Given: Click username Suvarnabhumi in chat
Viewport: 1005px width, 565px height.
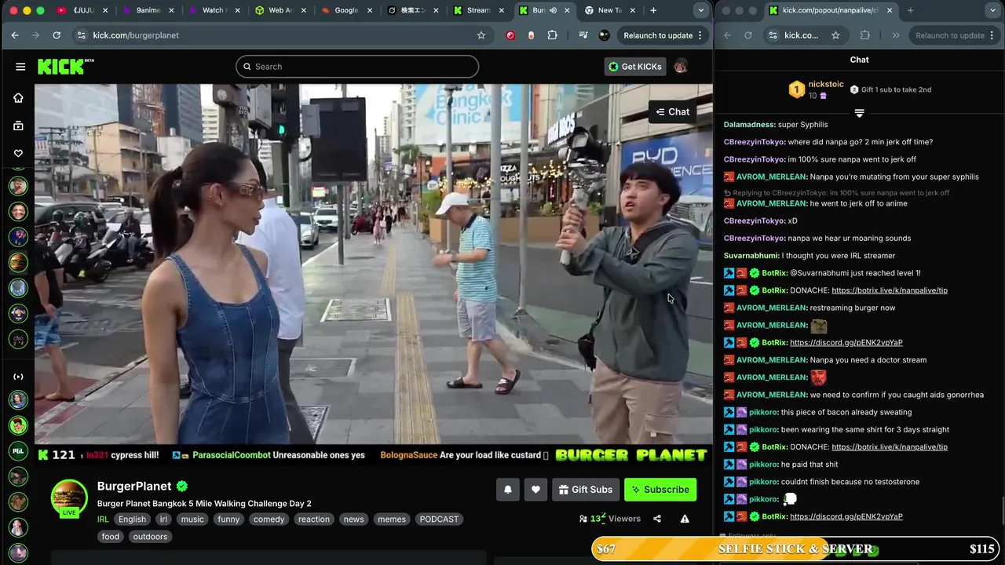Looking at the screenshot, I should 751,256.
